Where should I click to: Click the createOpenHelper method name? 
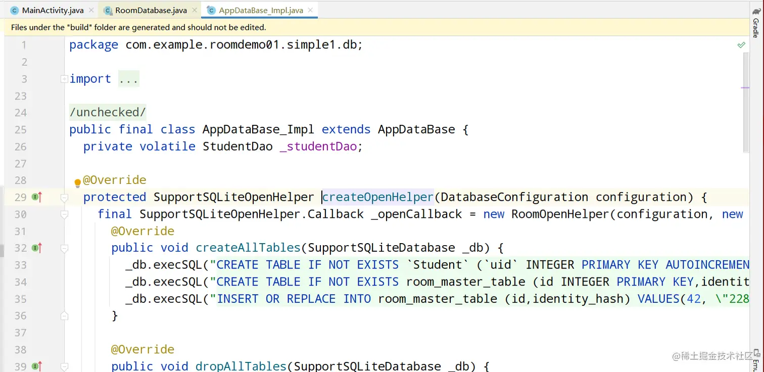pos(378,197)
